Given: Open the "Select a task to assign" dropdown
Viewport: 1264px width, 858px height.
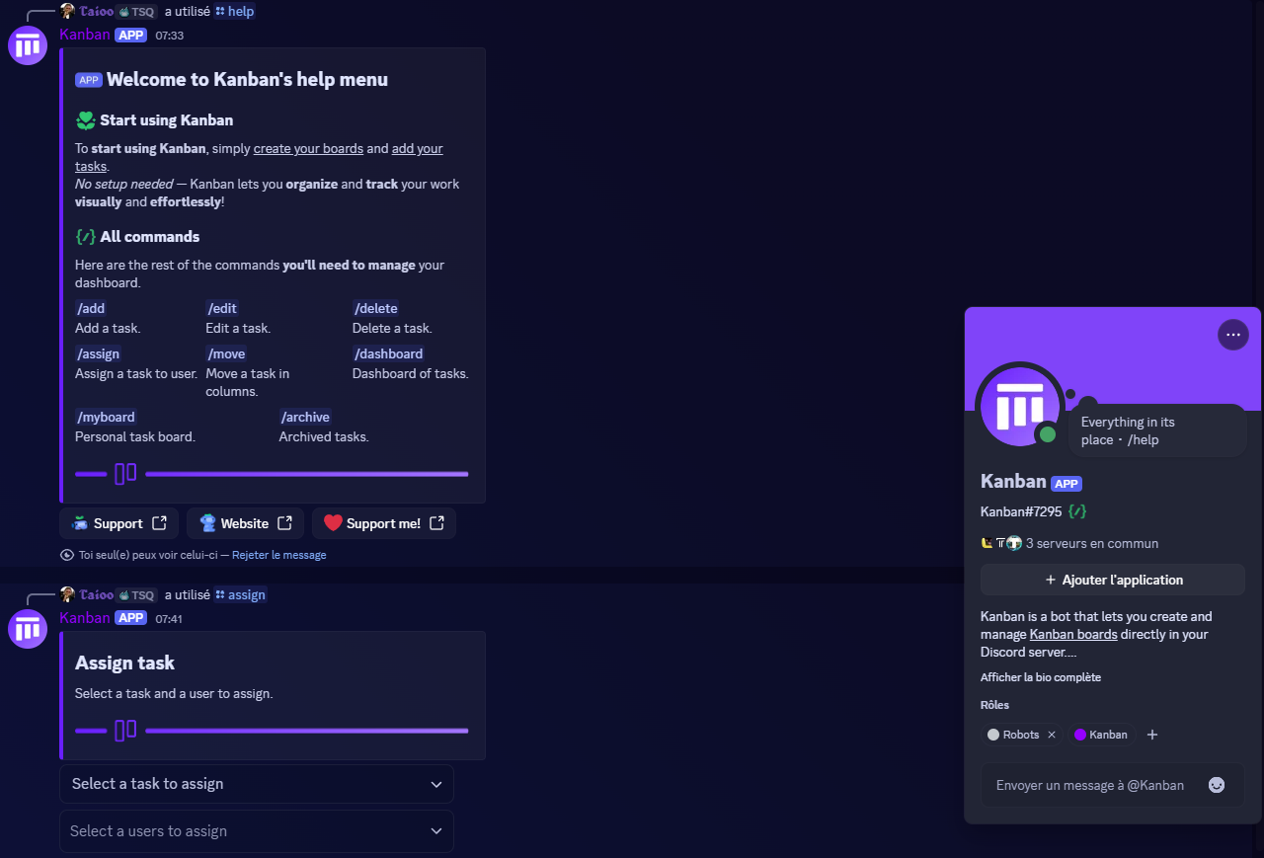Looking at the screenshot, I should tap(256, 784).
